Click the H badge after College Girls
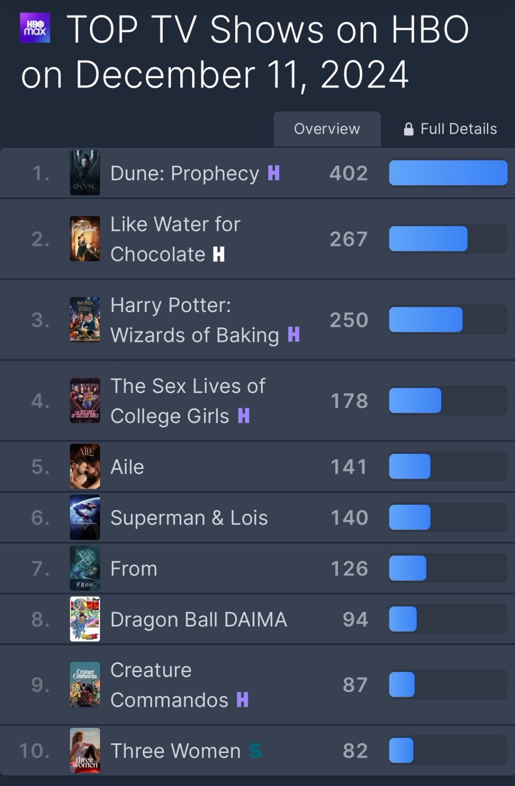This screenshot has height=786, width=515. tap(244, 416)
